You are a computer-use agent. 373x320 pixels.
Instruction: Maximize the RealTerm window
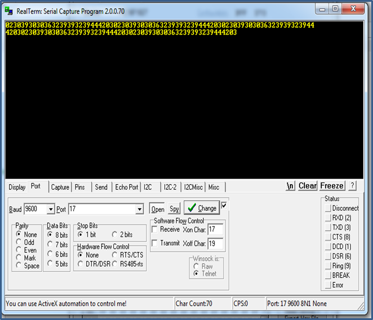coord(335,9)
